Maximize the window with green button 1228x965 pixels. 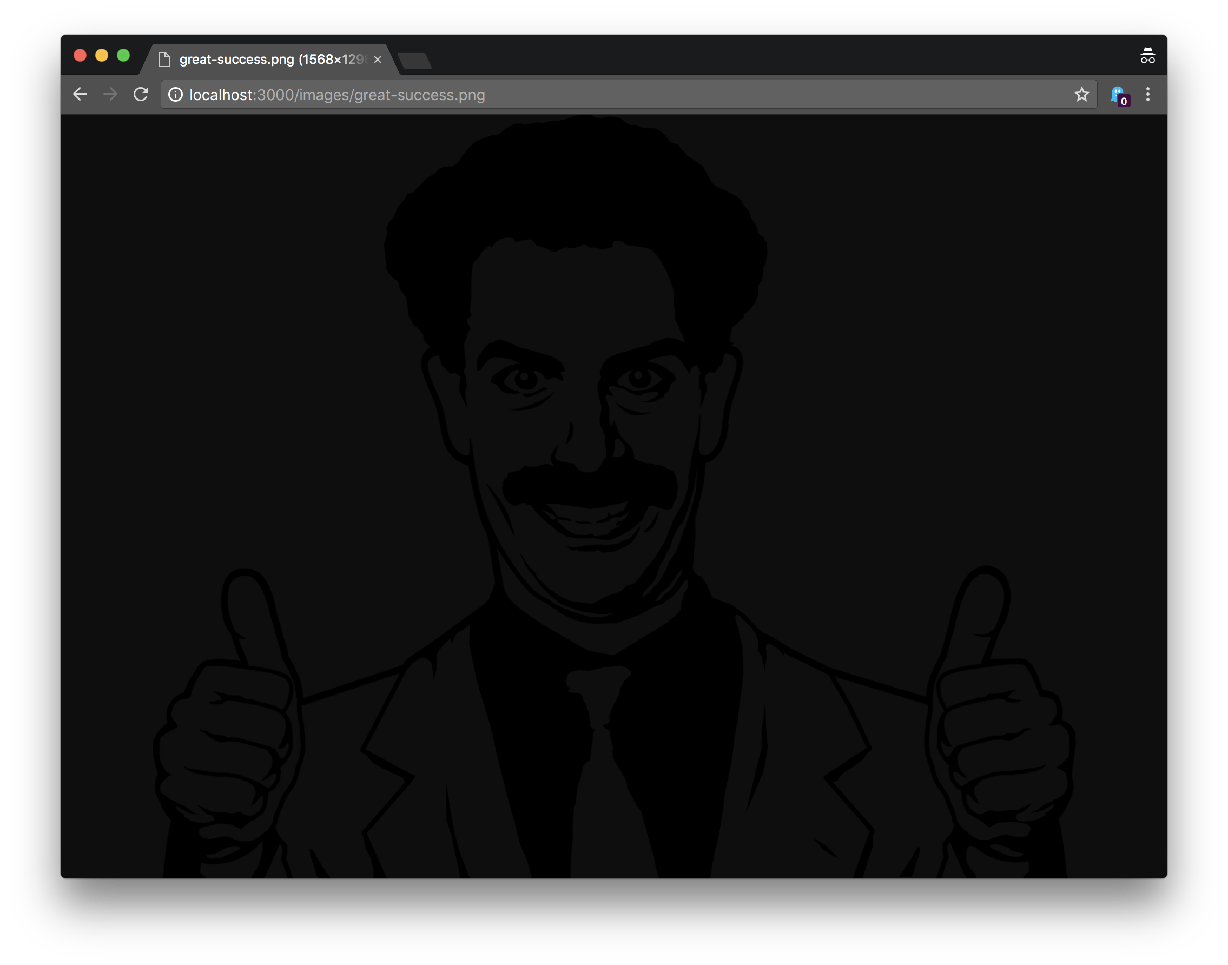coord(123,55)
